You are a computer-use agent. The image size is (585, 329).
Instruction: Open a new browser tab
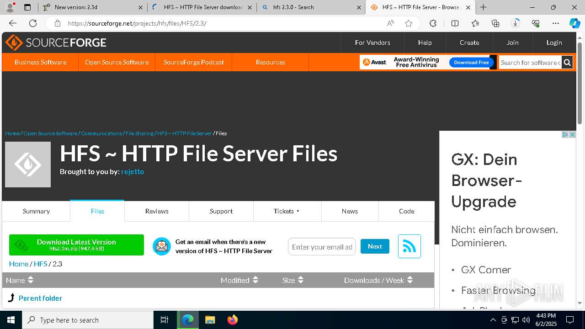[483, 7]
